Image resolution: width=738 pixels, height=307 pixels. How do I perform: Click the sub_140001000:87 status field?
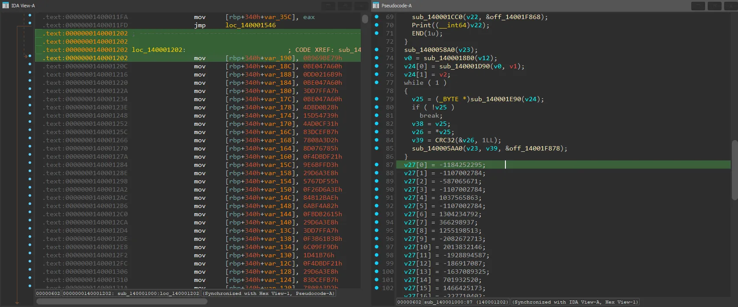click(x=466, y=302)
